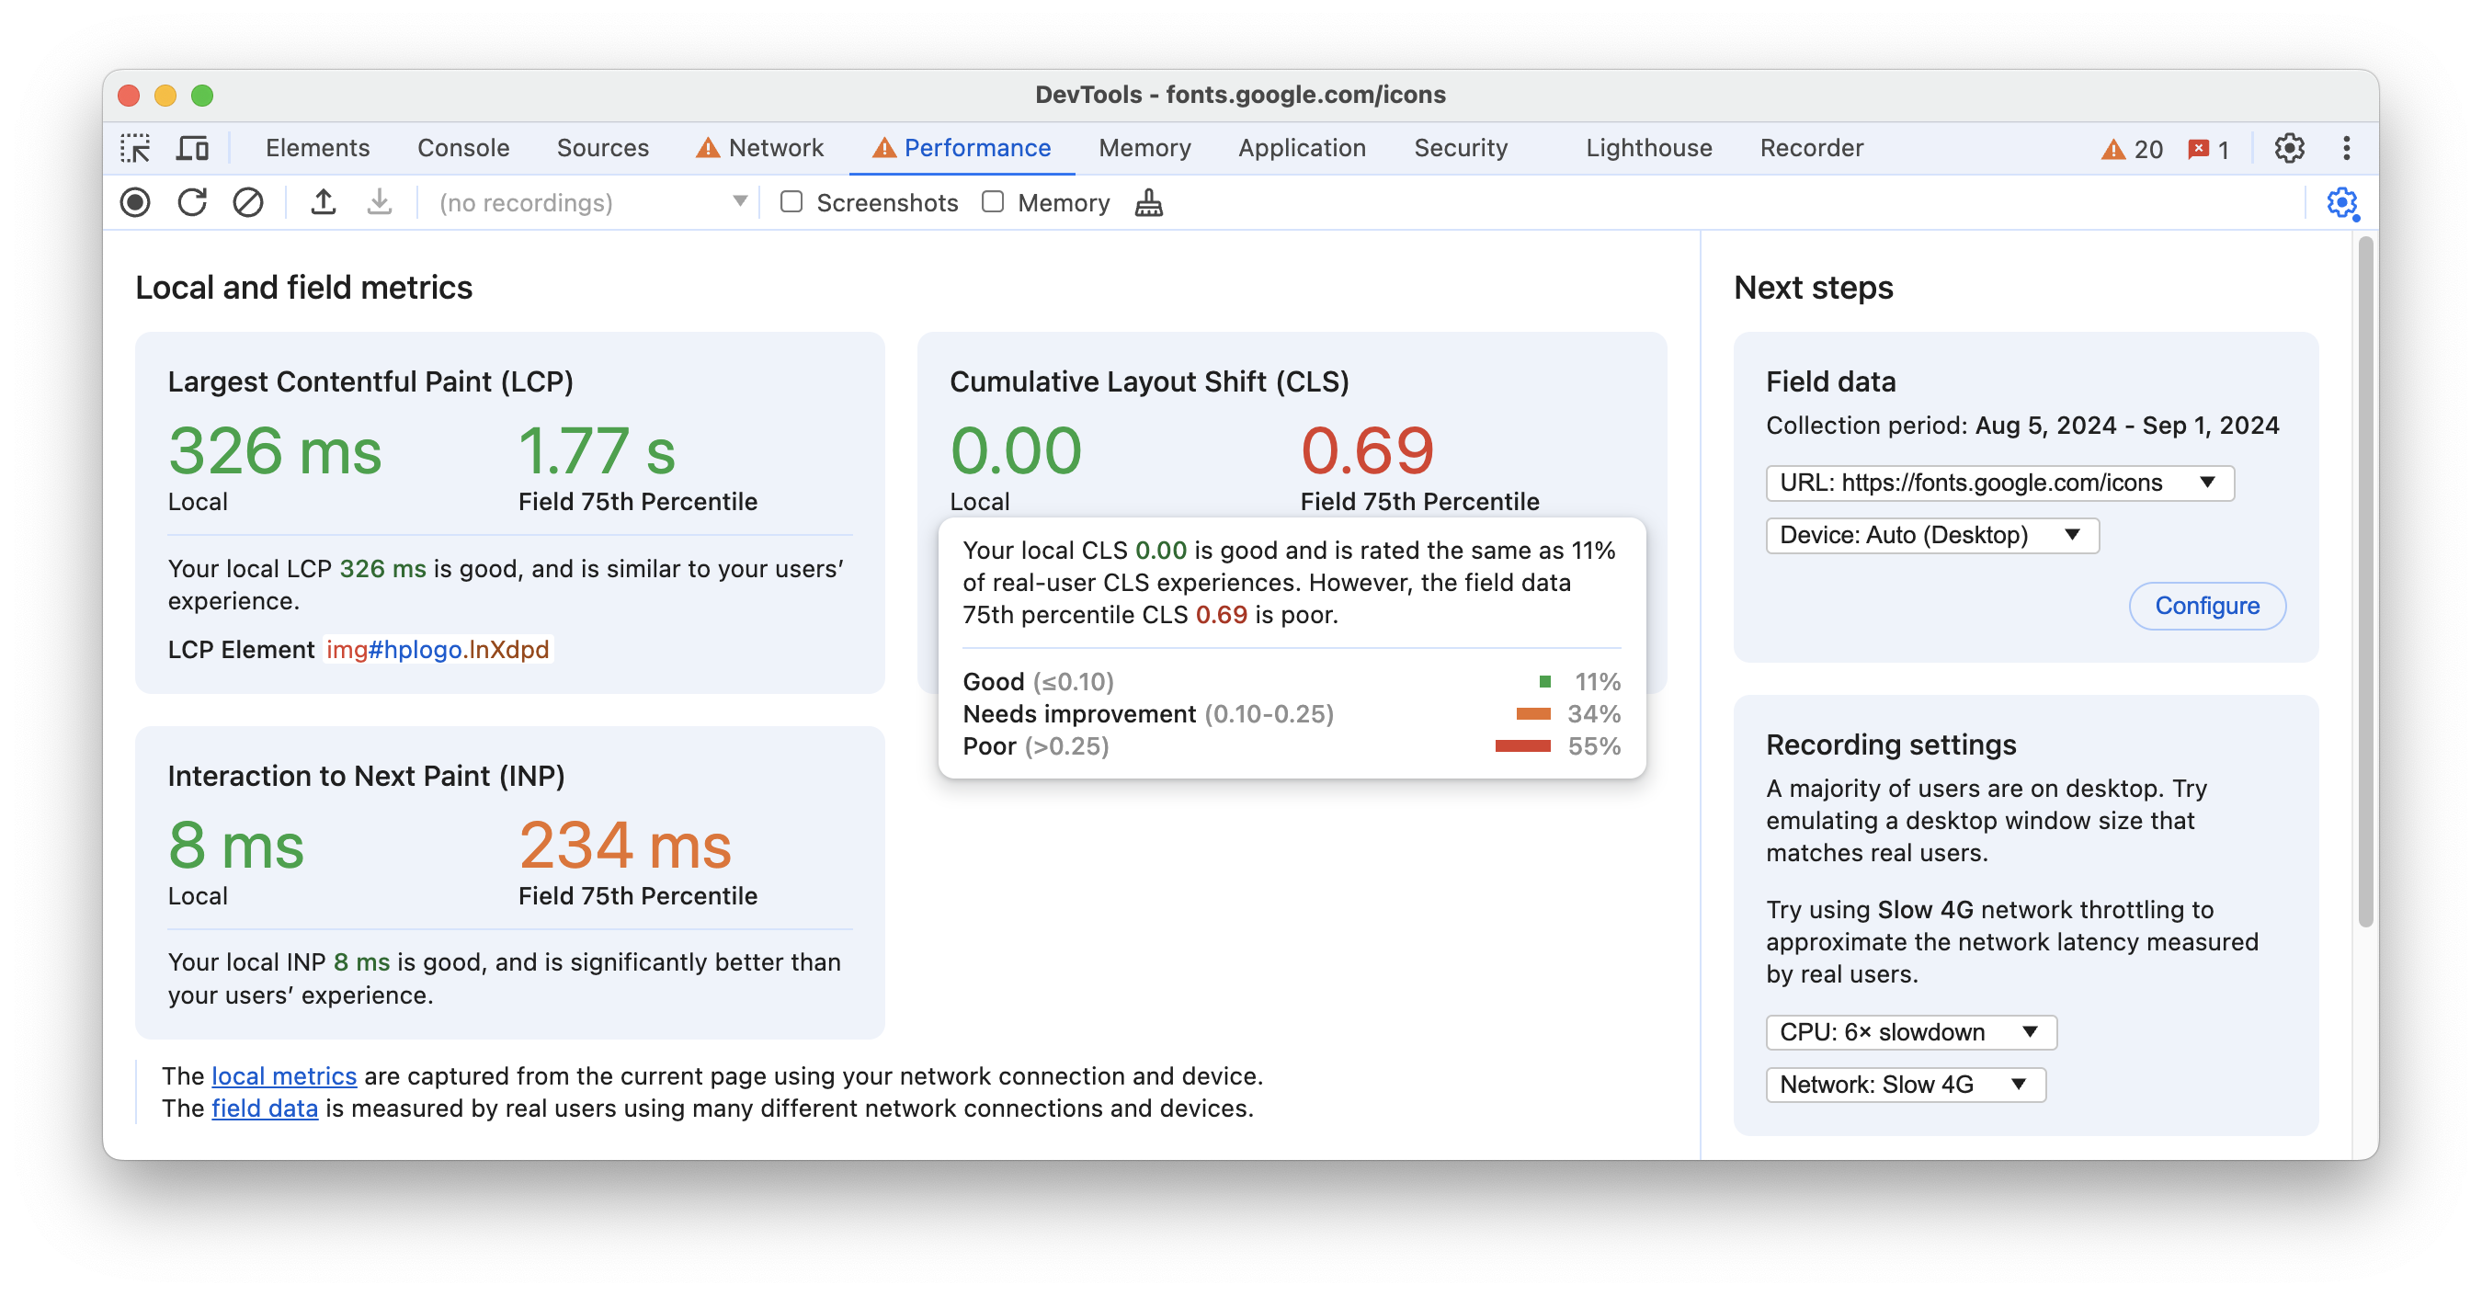
Task: Click the download performance profile icon
Action: click(379, 202)
